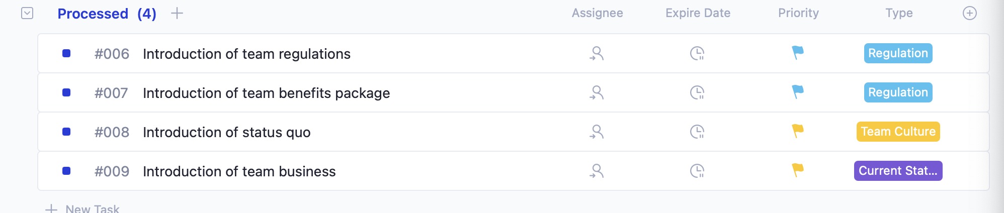Set the expire date for task #007

(697, 92)
